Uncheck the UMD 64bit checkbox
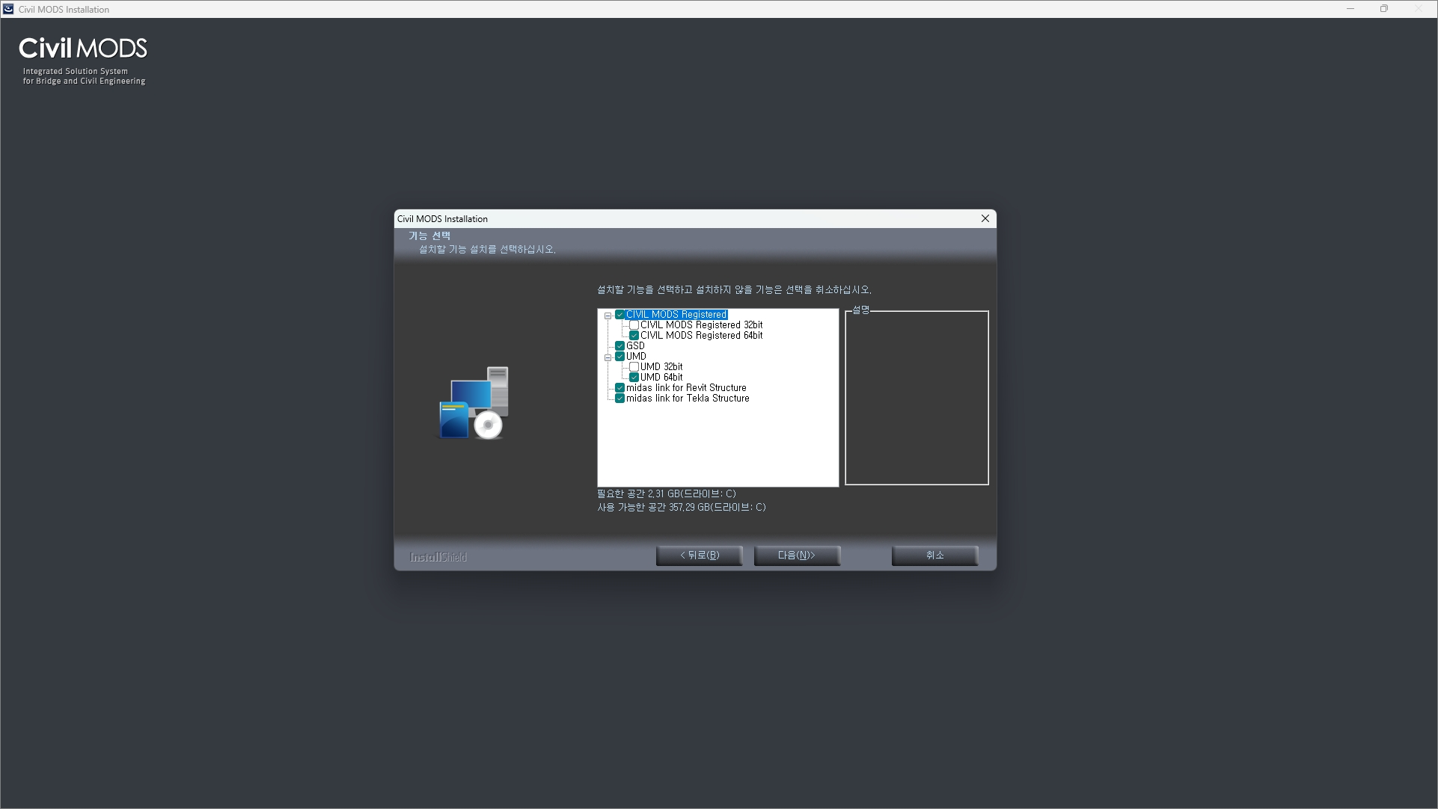 (x=634, y=378)
